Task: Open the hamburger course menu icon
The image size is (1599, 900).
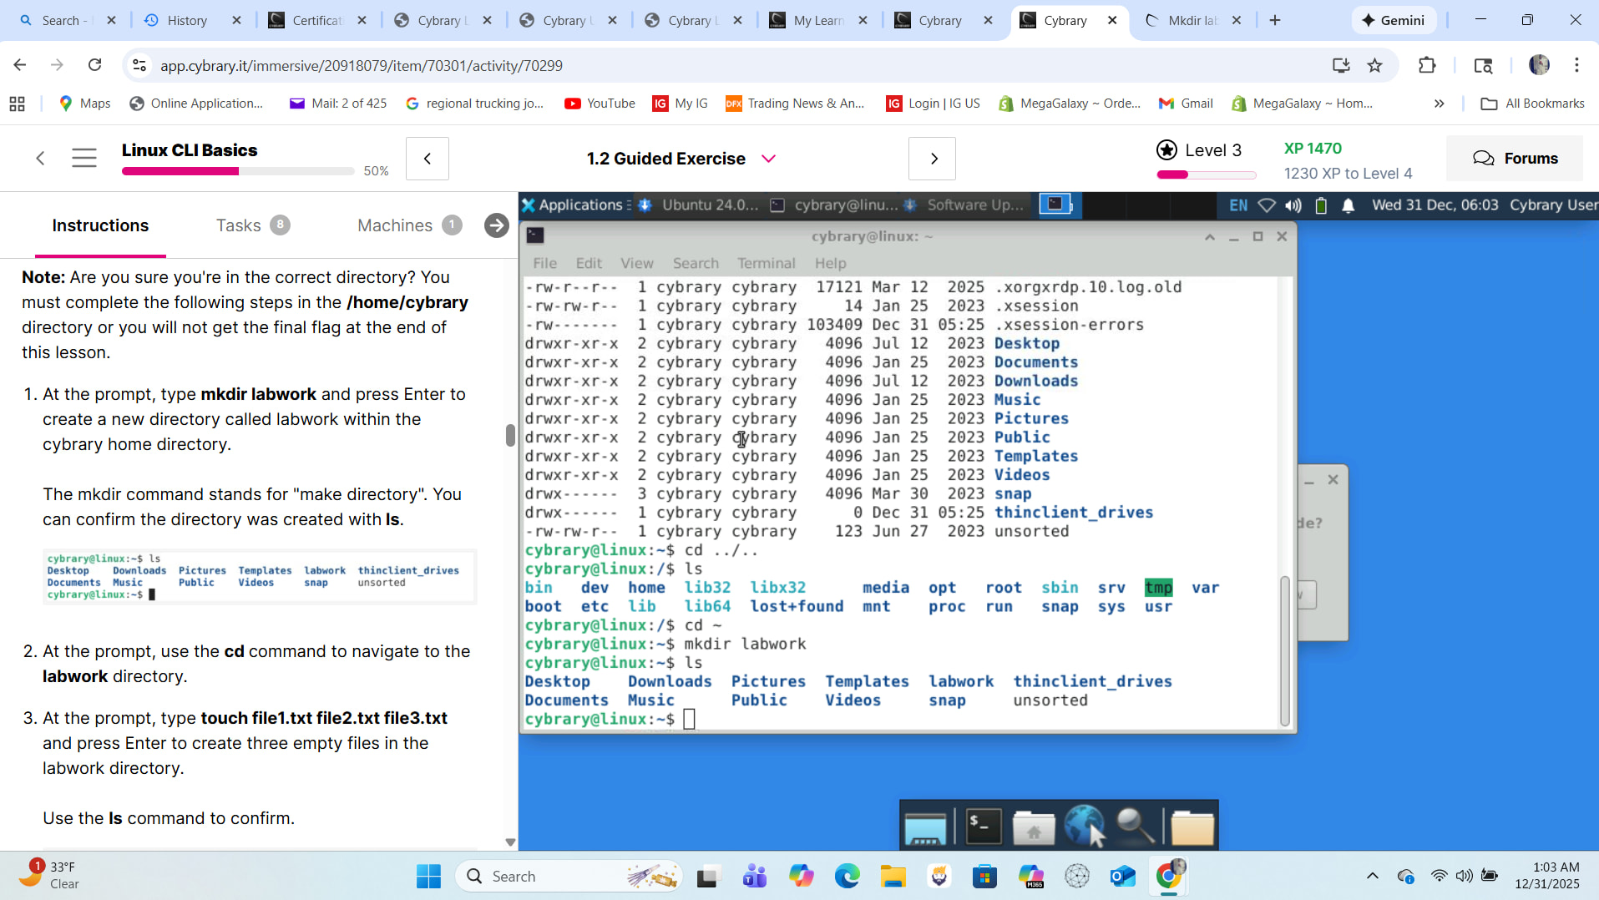Action: click(x=83, y=158)
